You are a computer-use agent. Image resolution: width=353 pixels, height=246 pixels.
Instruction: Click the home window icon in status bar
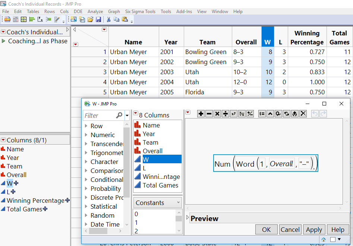[x=324, y=239]
